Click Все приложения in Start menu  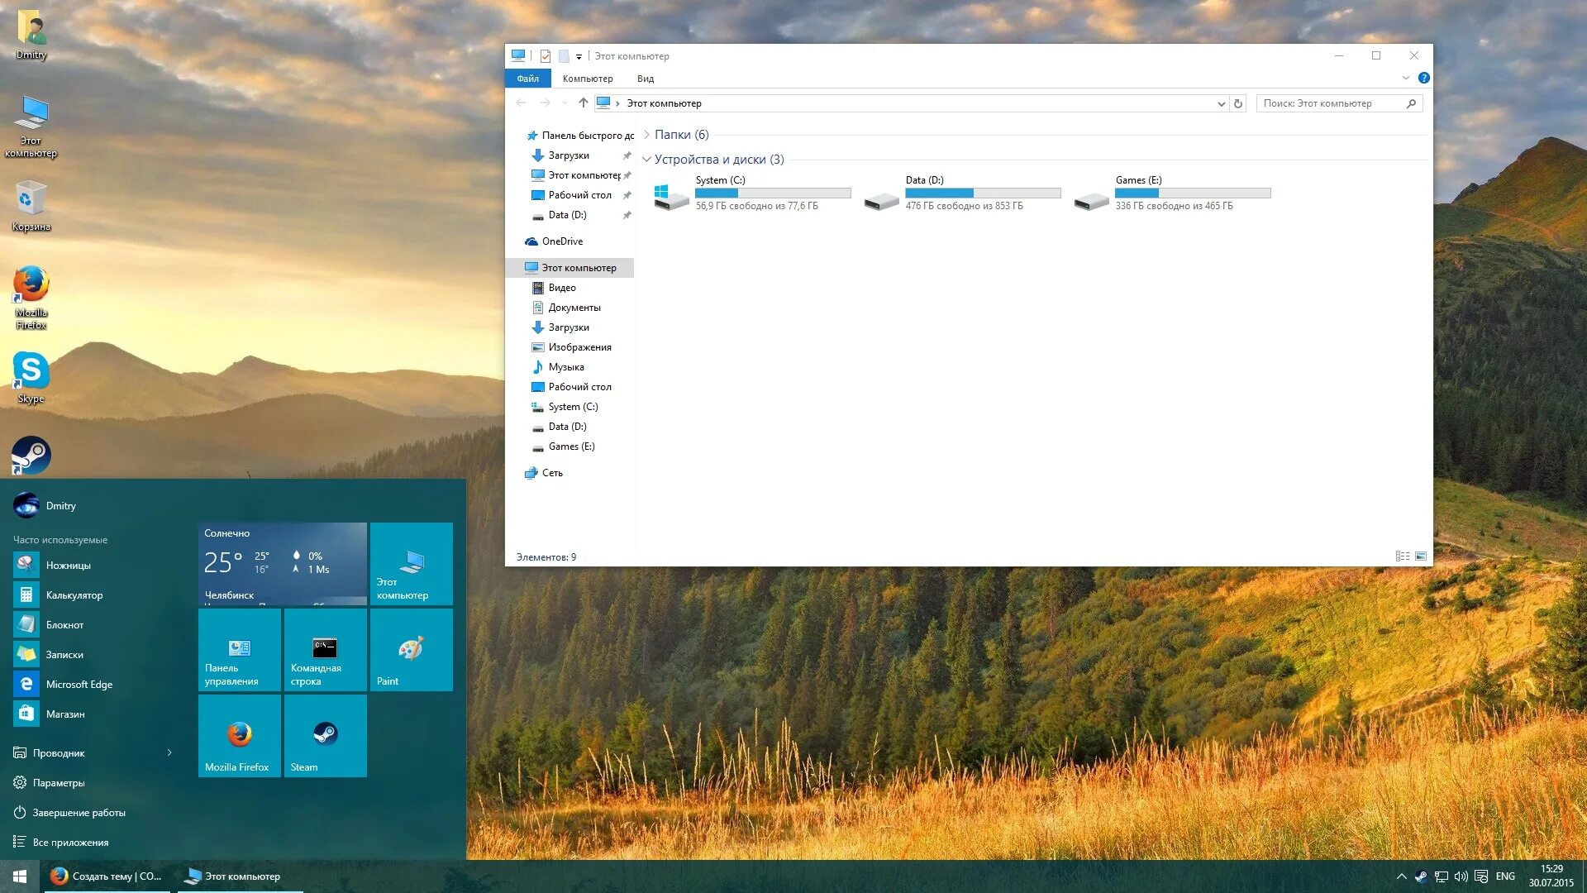(x=70, y=843)
